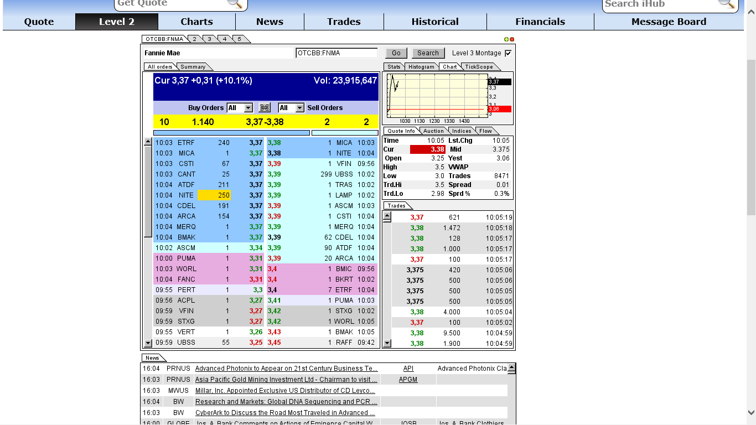Select the Quote Info tab
Image resolution: width=756 pixels, height=425 pixels.
tap(401, 131)
